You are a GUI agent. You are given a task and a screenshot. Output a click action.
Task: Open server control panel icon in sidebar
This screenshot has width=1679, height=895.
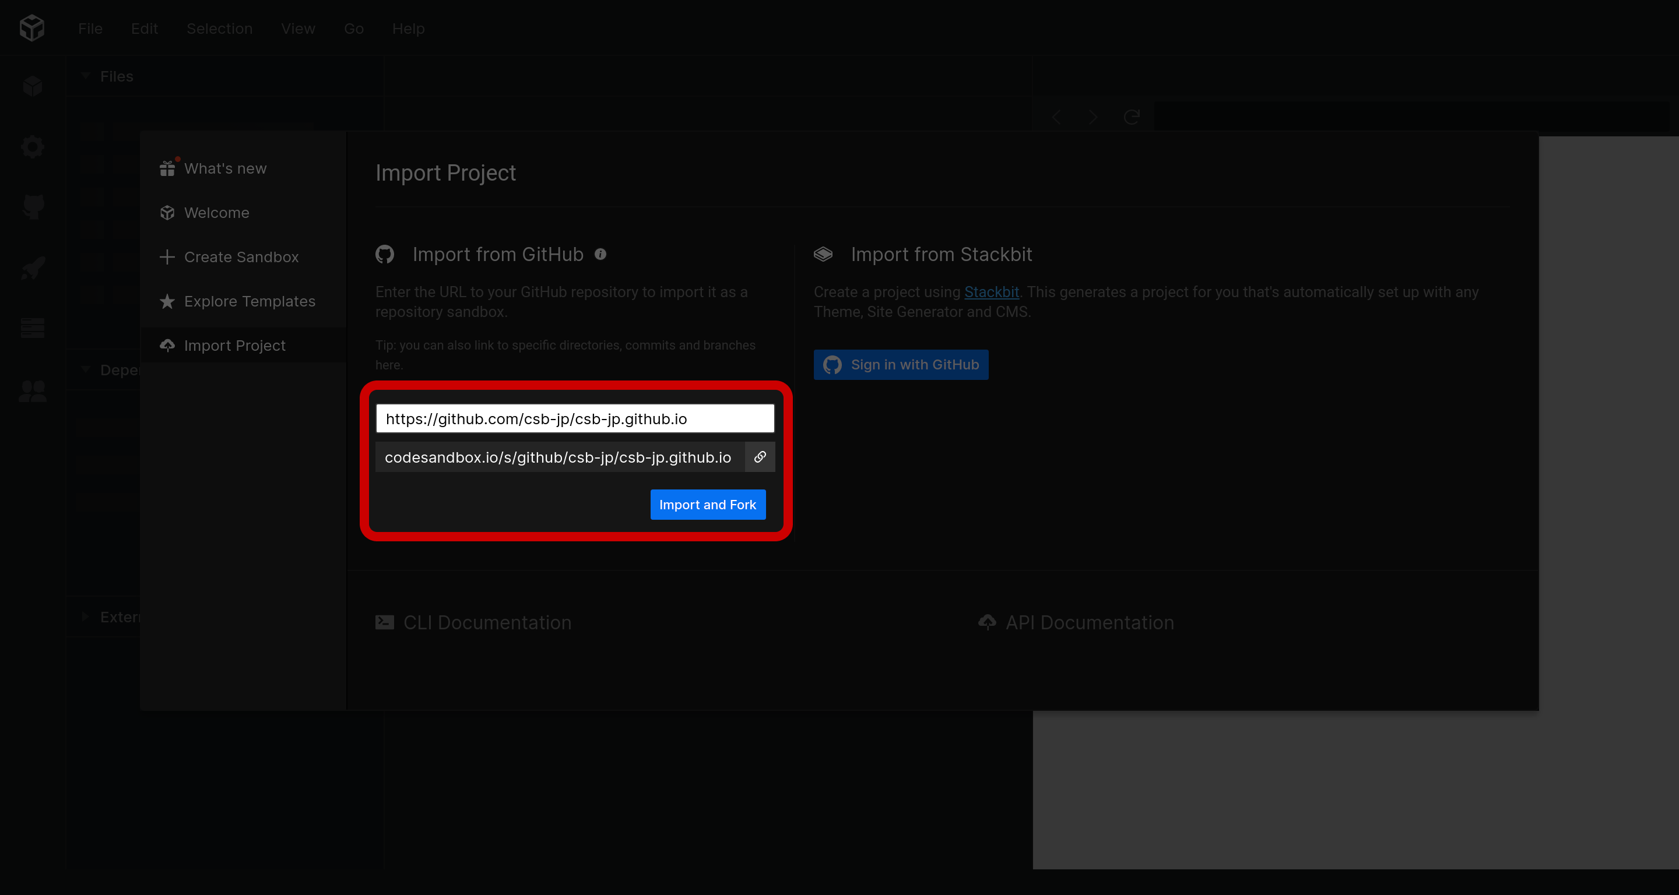pos(33,328)
